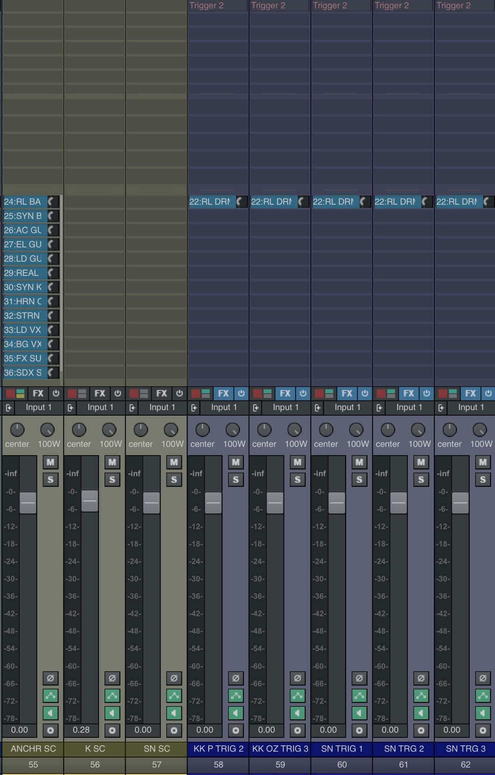The height and width of the screenshot is (775, 495).
Task: Arm record circle on K SC strip
Action: (112, 730)
